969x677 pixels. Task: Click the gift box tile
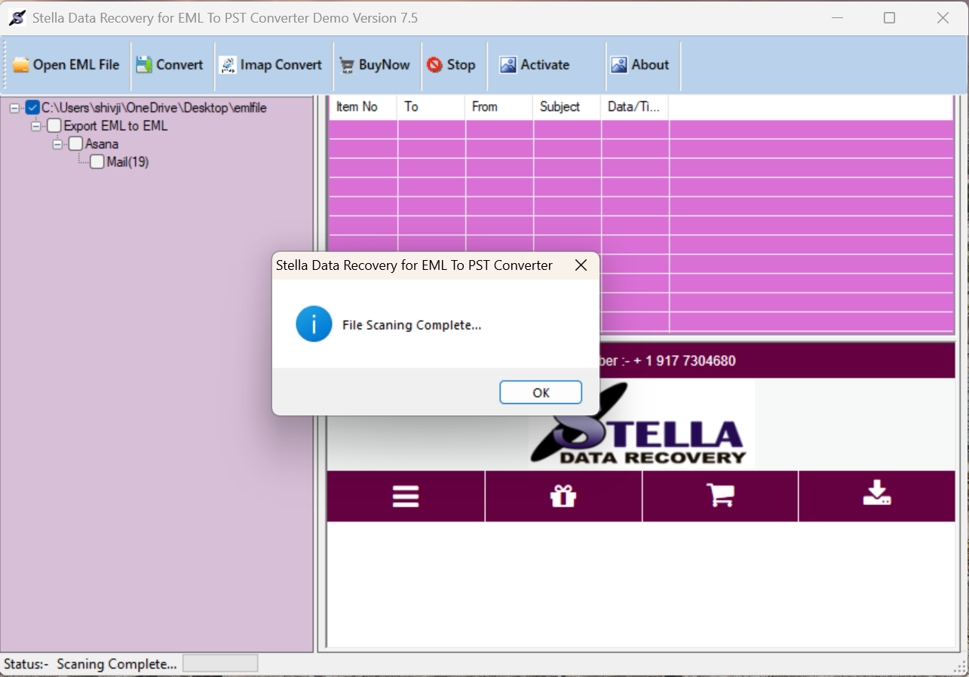pos(563,496)
